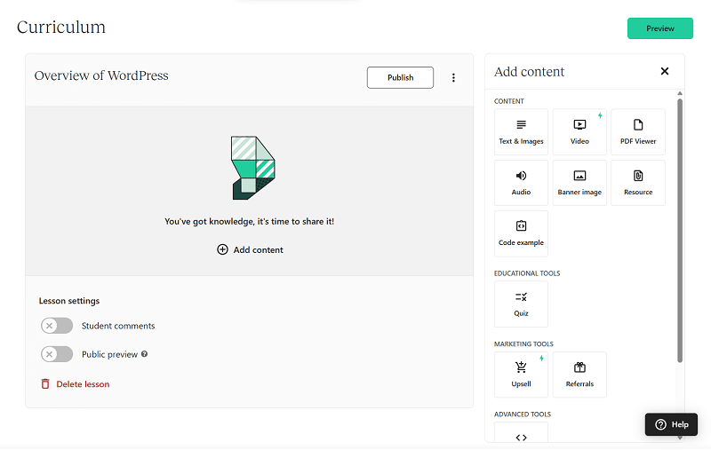Click the geometric illustration in empty lesson
711x450 pixels.
tap(253, 168)
